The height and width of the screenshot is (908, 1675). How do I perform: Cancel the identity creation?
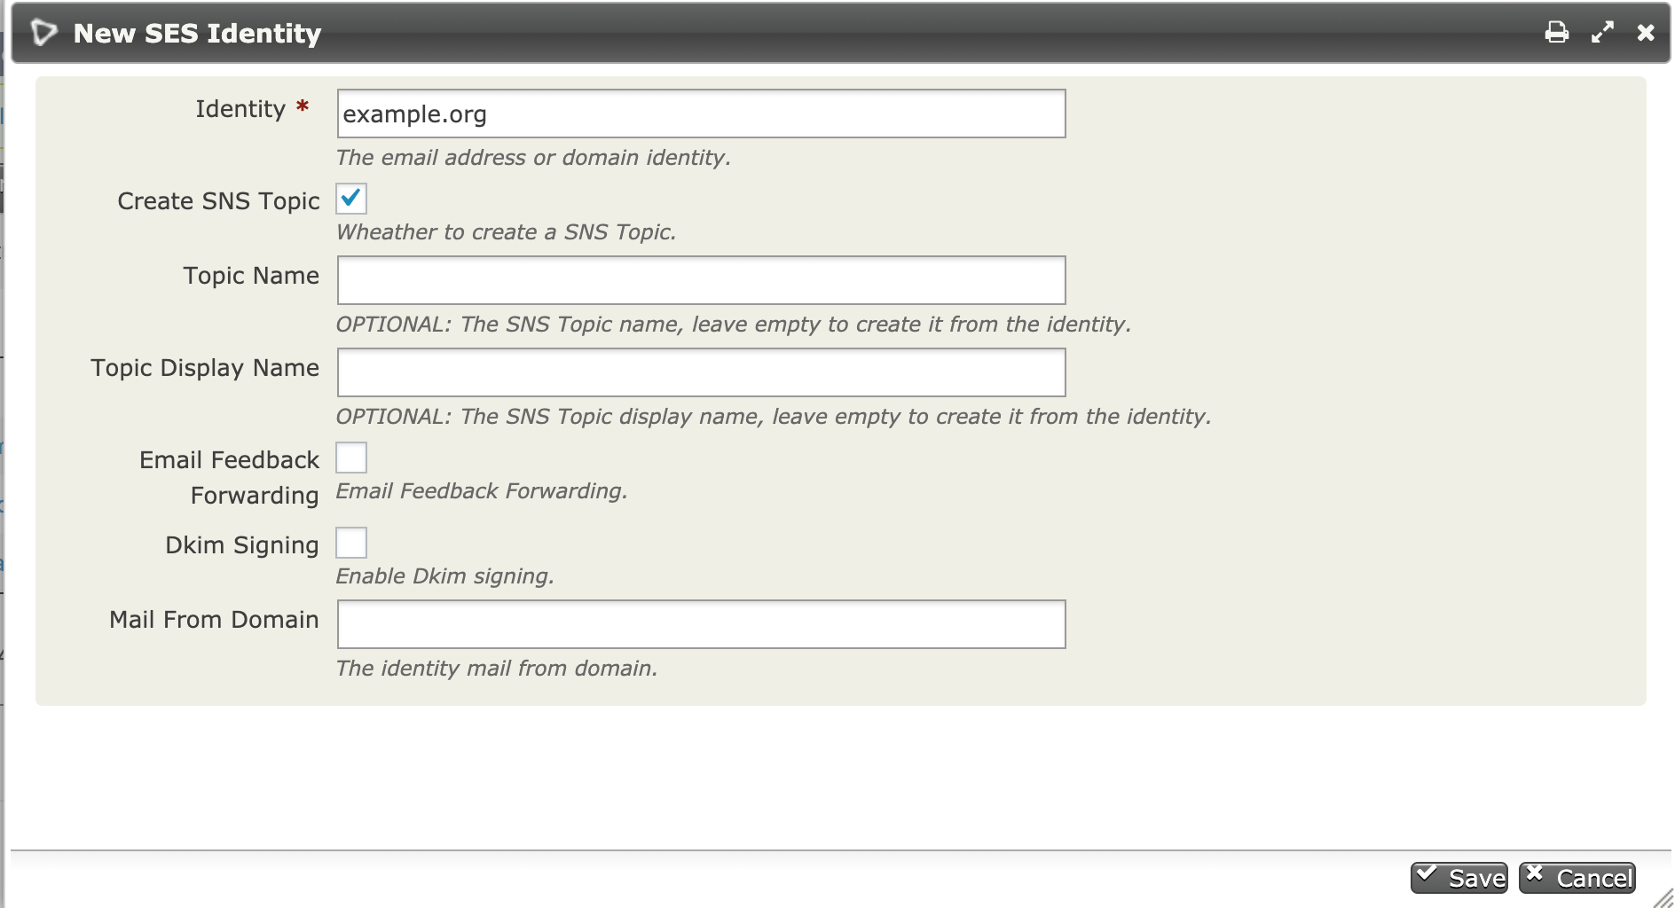pos(1577,878)
